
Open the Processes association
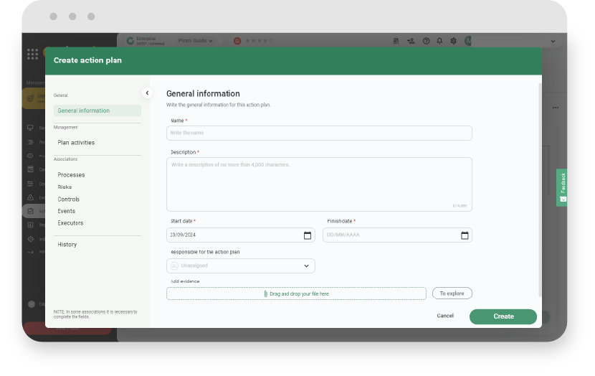tap(71, 175)
